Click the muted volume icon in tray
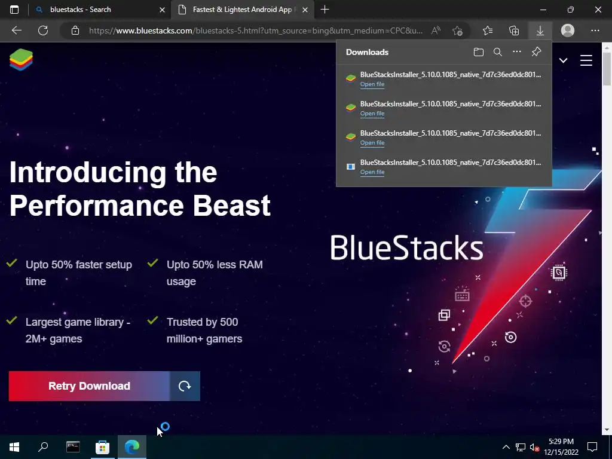This screenshot has width=612, height=459. [x=534, y=447]
